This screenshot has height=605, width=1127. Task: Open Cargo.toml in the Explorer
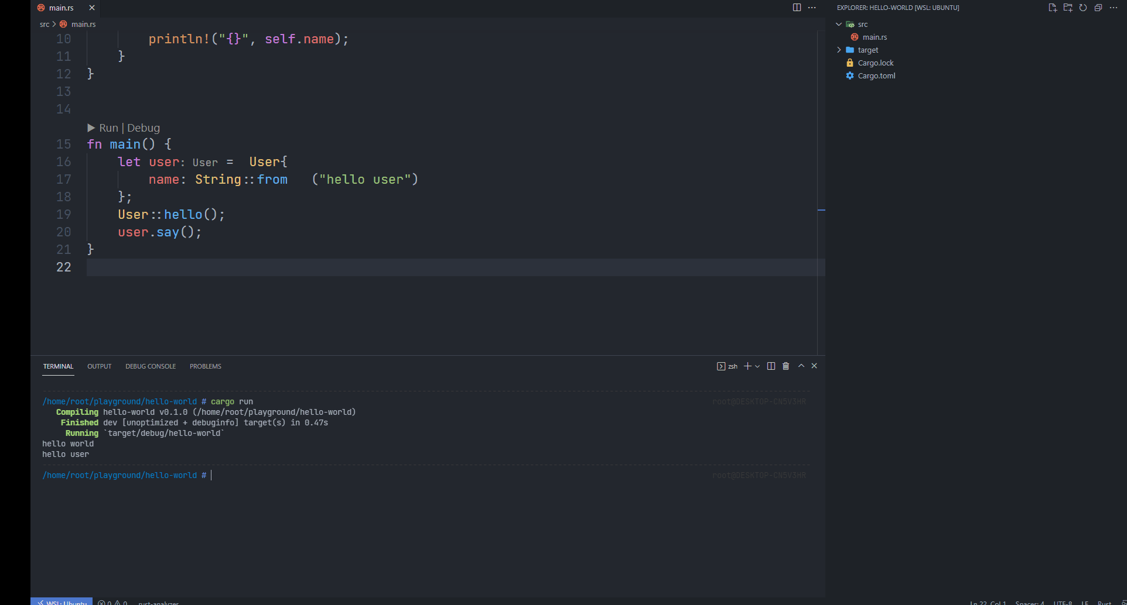coord(876,76)
